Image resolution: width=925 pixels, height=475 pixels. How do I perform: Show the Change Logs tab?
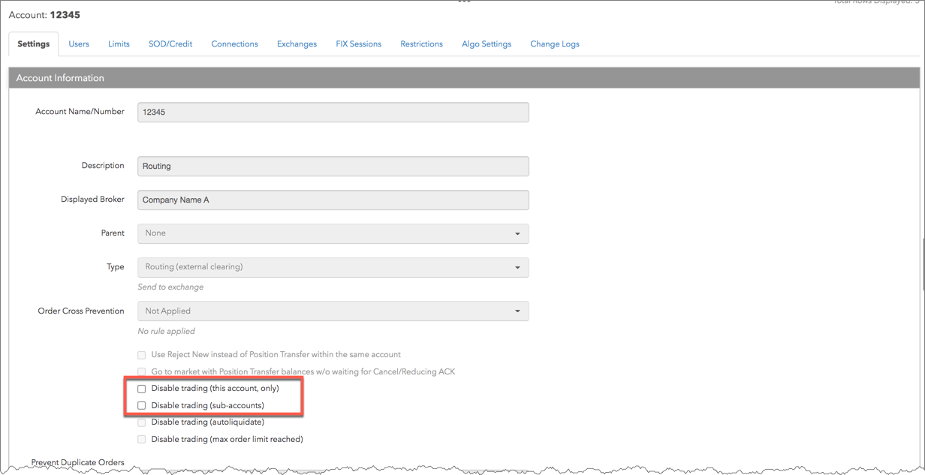555,44
